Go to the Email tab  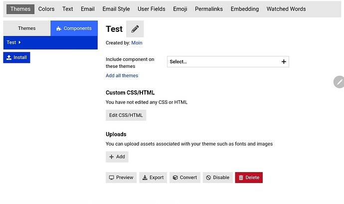tap(88, 9)
